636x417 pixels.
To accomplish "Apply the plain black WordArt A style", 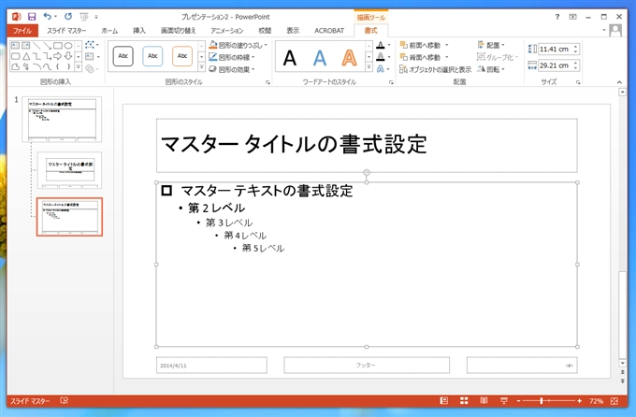I will pyautogui.click(x=290, y=58).
